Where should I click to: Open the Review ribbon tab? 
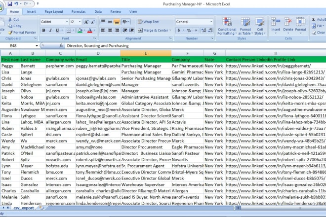point(116,12)
